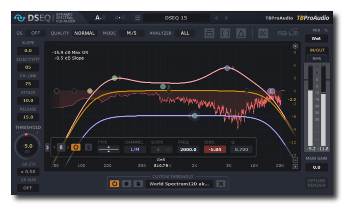
Task: Zoom in graph with plus icon
Action: (x=295, y=167)
